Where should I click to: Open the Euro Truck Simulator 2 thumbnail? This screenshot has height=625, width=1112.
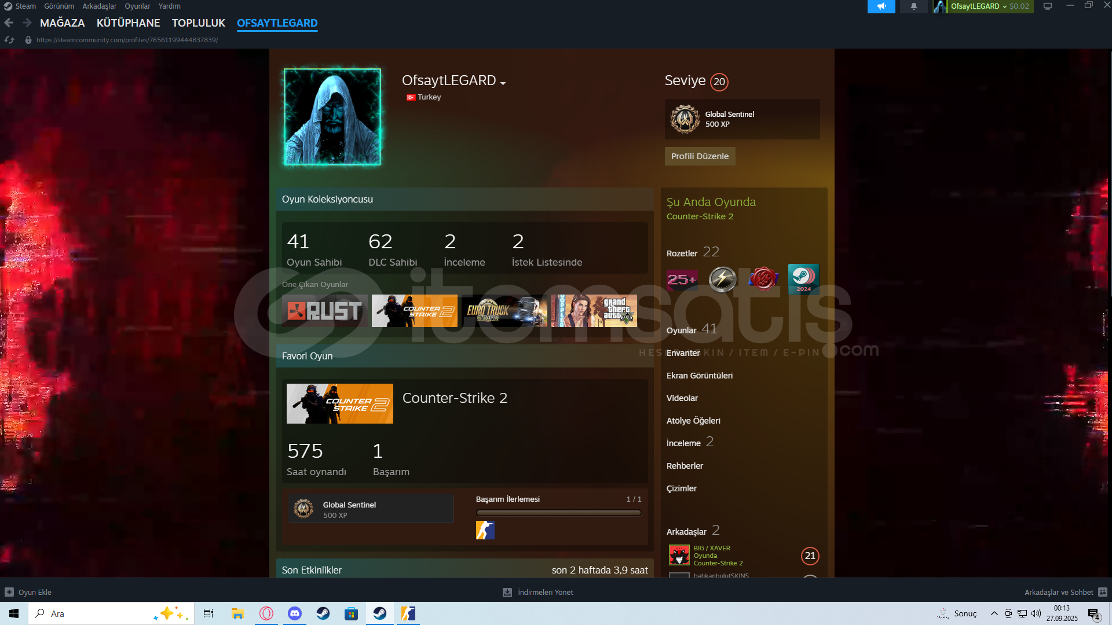tap(504, 311)
